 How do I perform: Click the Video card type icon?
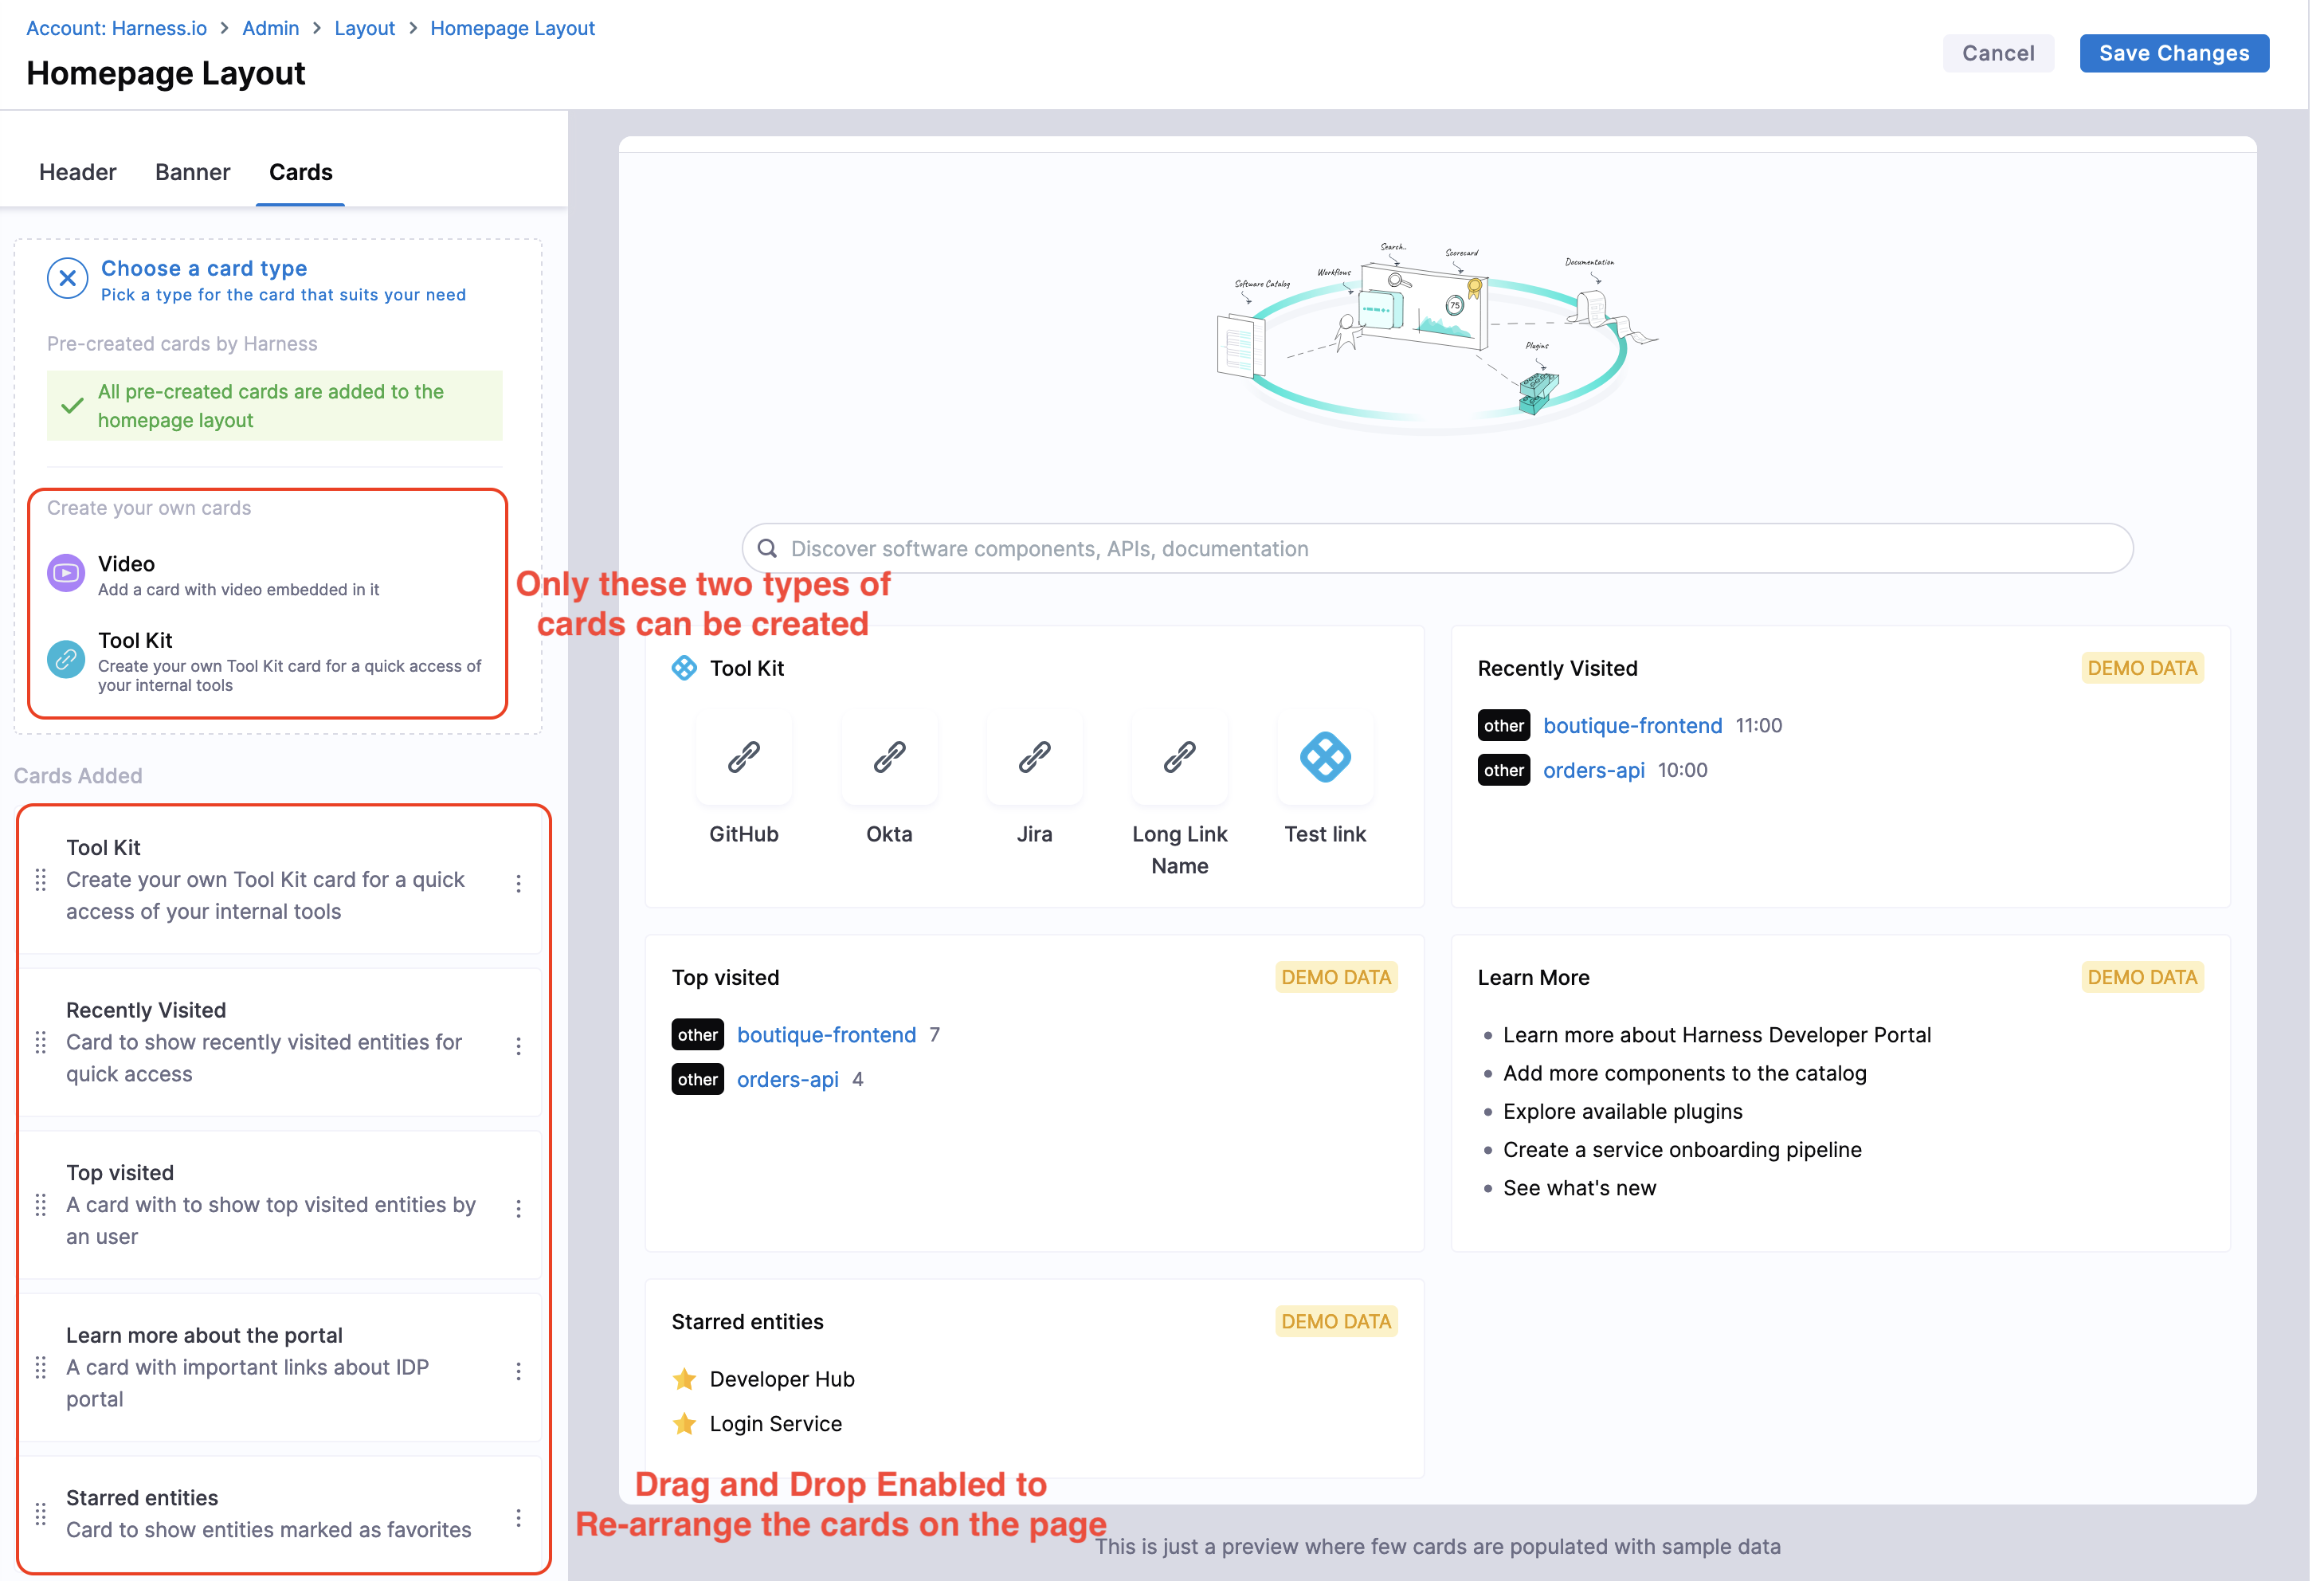pyautogui.click(x=66, y=574)
